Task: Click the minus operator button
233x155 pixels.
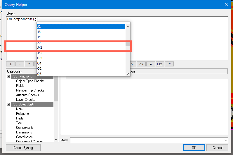Action: [20, 64]
